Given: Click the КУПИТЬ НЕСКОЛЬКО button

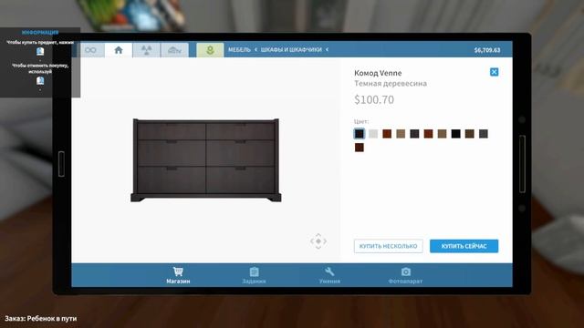Looking at the screenshot, I should 389,246.
